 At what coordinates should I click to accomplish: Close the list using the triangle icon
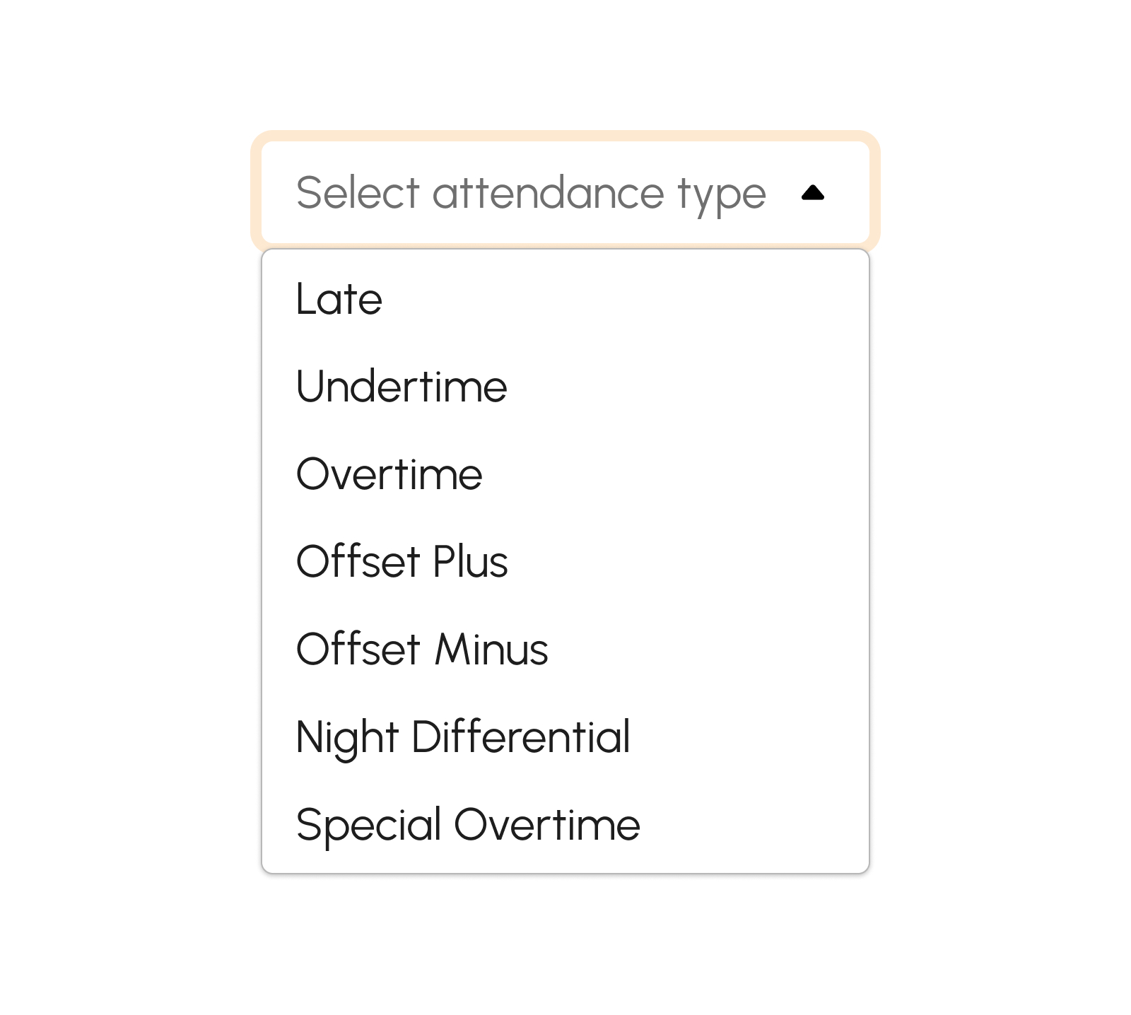point(813,192)
